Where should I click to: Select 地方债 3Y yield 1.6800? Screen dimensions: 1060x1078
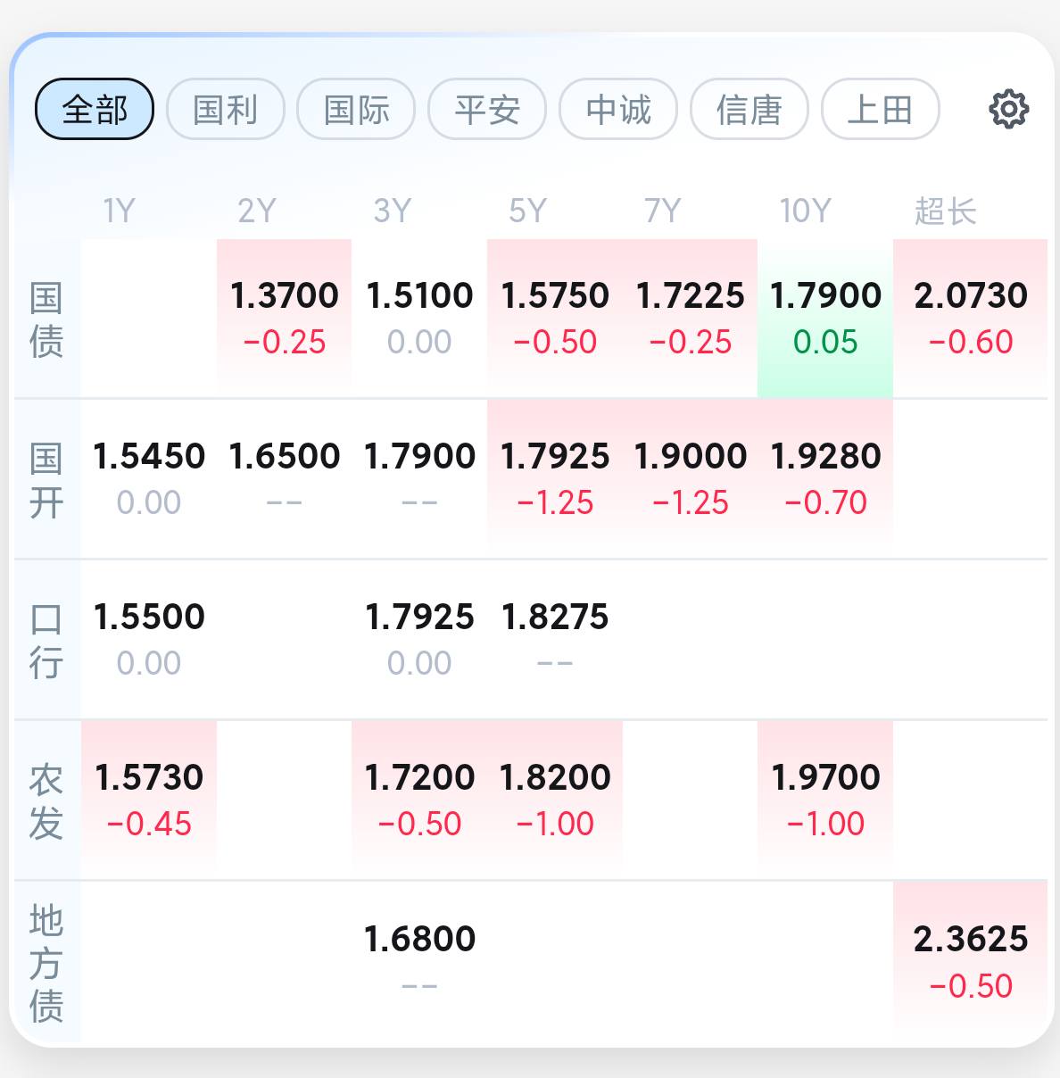pos(419,962)
